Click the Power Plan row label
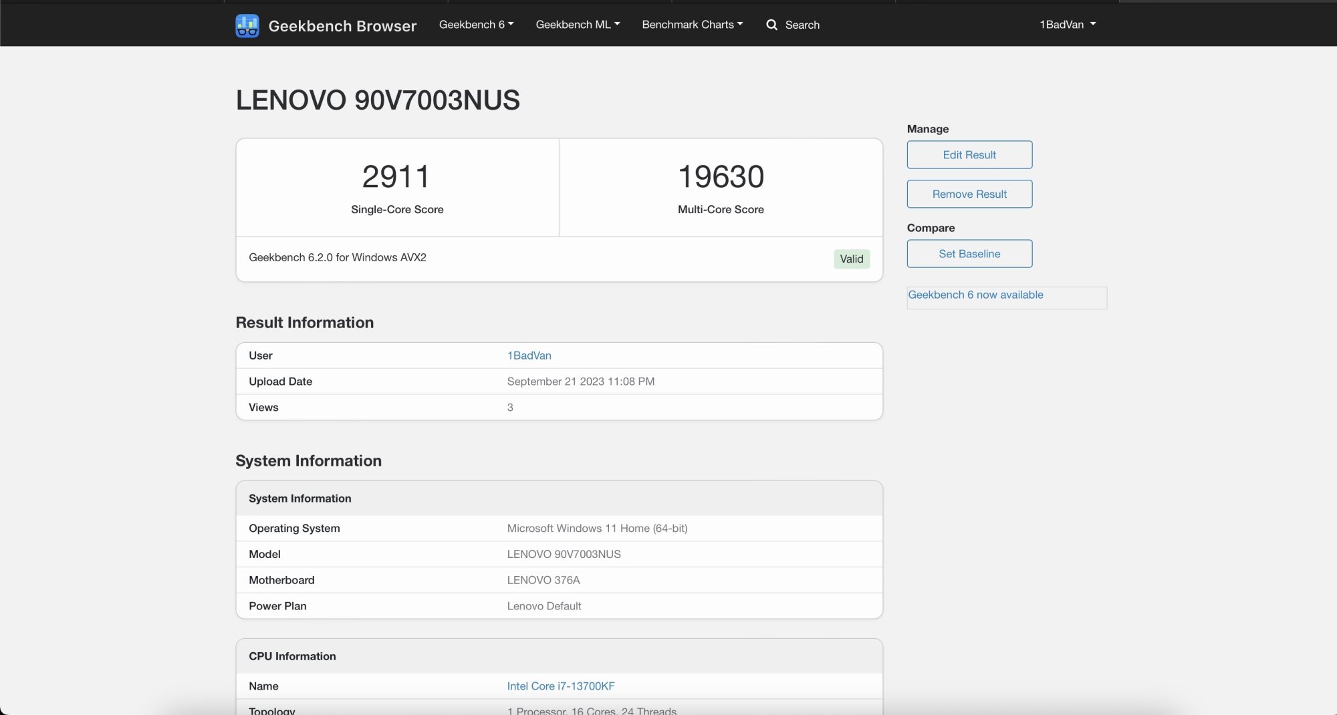 tap(277, 607)
